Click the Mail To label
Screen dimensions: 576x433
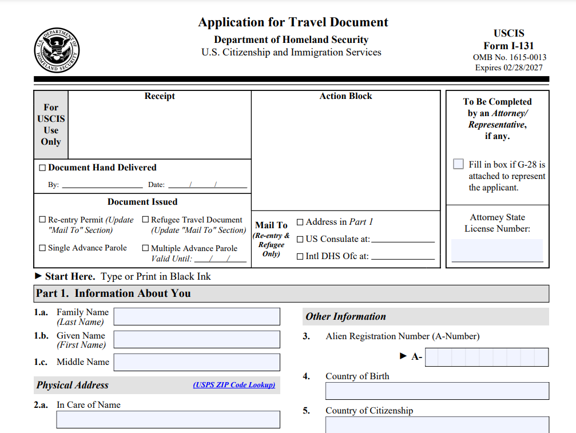271,225
